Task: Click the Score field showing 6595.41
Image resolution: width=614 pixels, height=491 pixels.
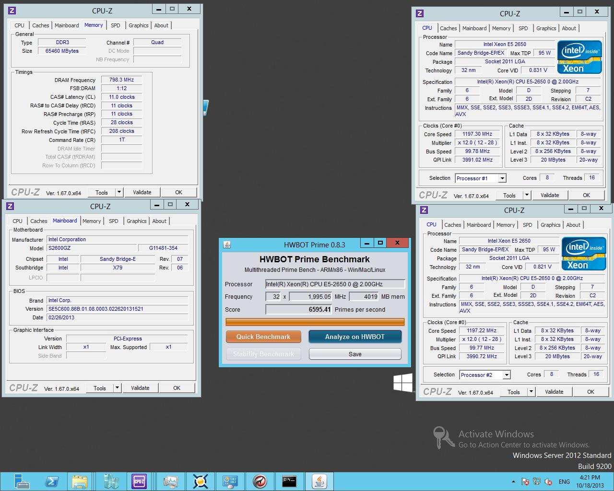Action: point(299,309)
